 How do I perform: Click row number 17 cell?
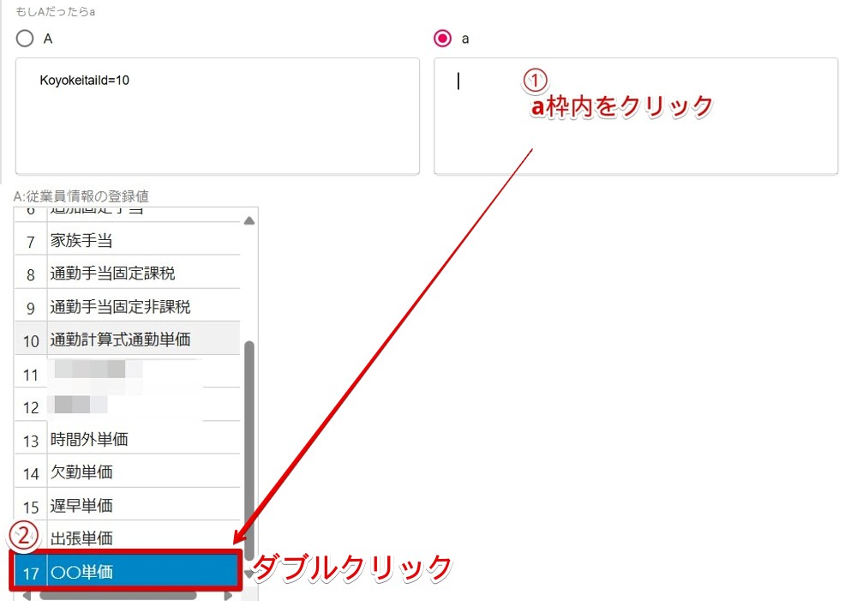[x=31, y=572]
